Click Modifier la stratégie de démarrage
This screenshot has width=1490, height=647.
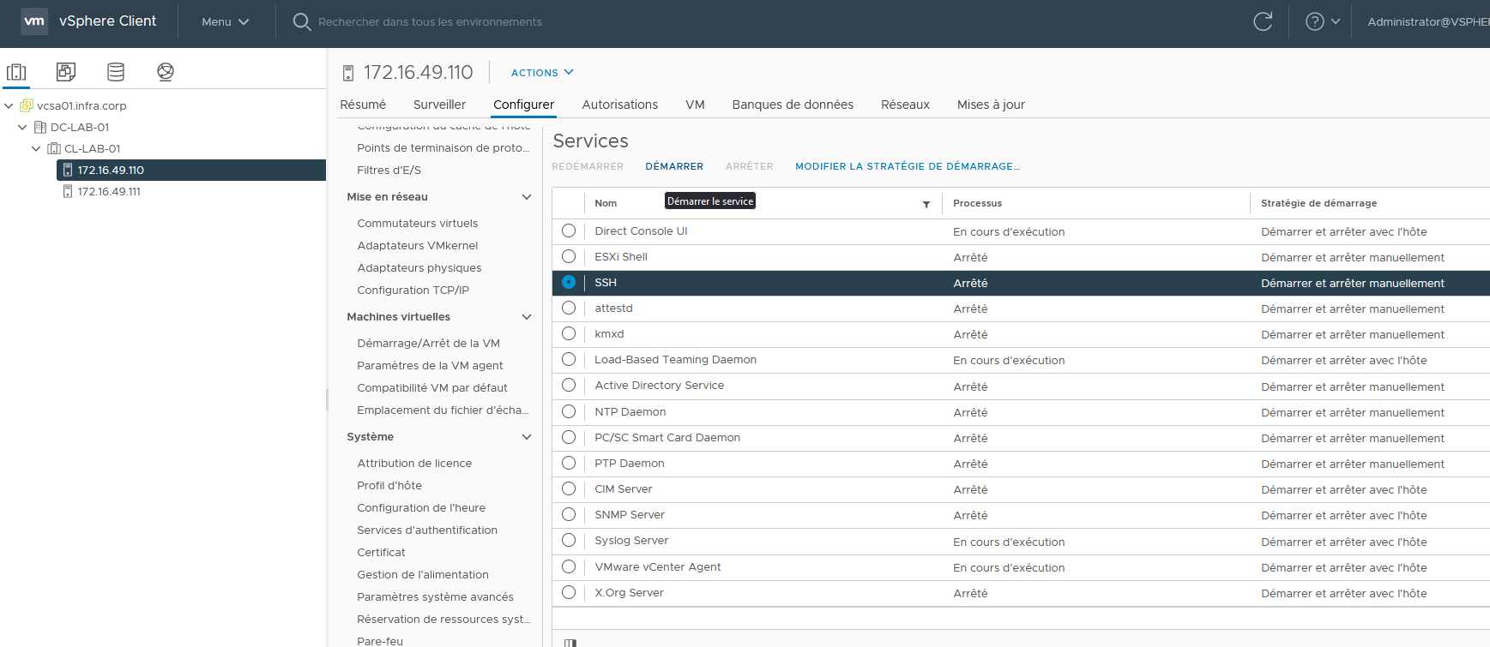pyautogui.click(x=907, y=166)
